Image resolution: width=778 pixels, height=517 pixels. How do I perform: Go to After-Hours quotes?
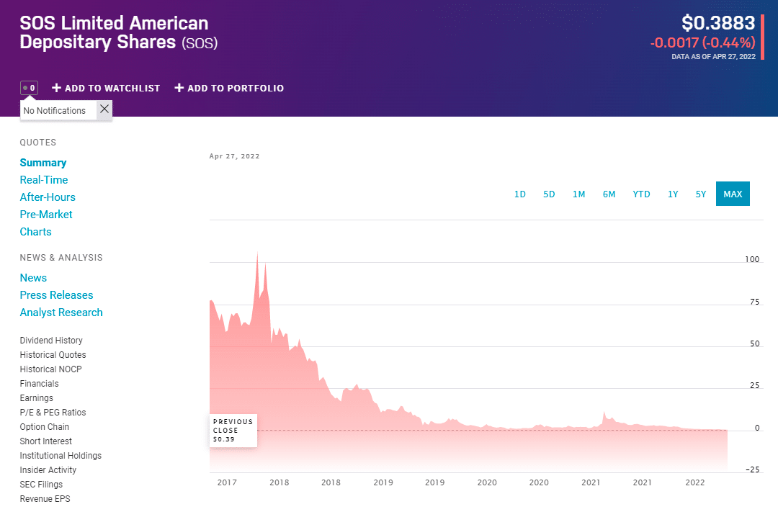pyautogui.click(x=48, y=197)
